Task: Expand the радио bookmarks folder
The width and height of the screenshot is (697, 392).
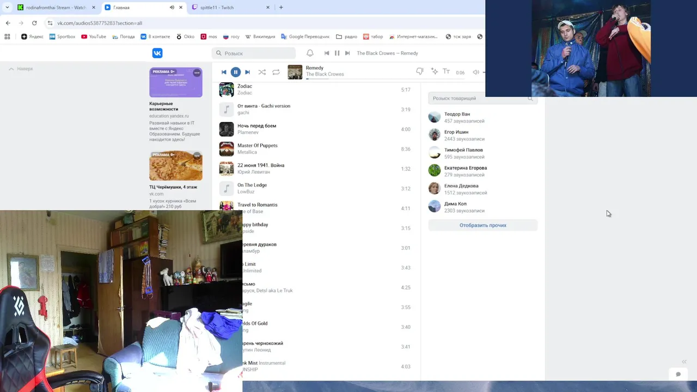Action: click(x=346, y=36)
